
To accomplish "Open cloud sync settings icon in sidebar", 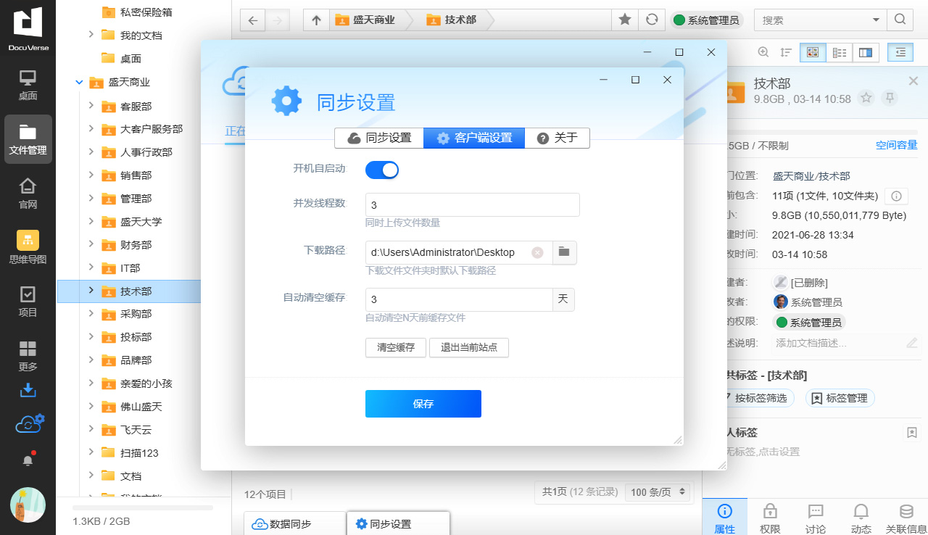I will pos(29,423).
